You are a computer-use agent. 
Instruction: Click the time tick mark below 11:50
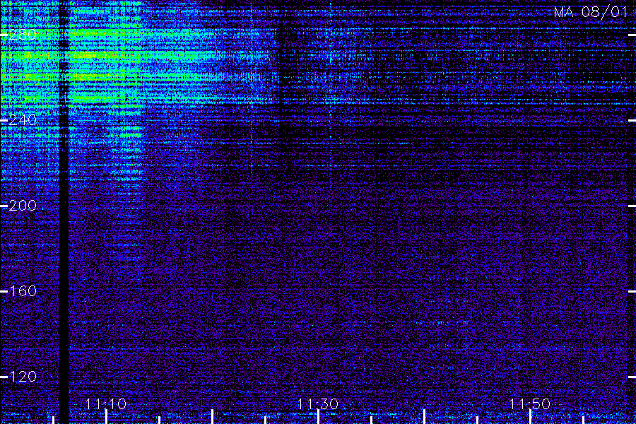(530, 417)
